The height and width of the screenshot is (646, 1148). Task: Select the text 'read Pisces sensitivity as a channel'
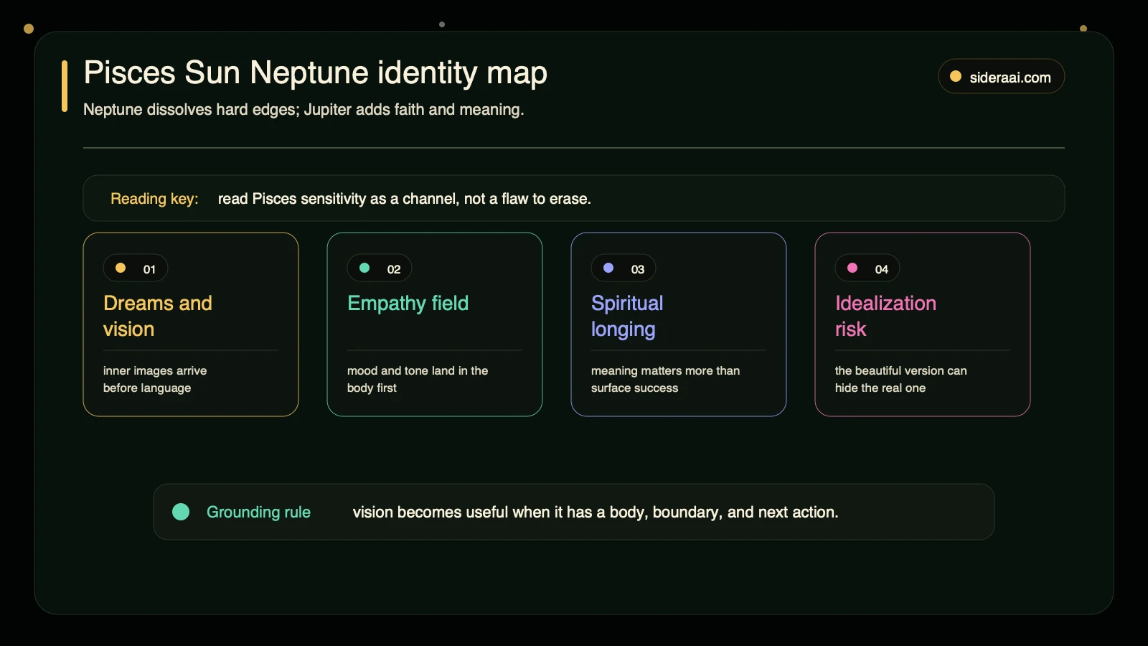[337, 199]
